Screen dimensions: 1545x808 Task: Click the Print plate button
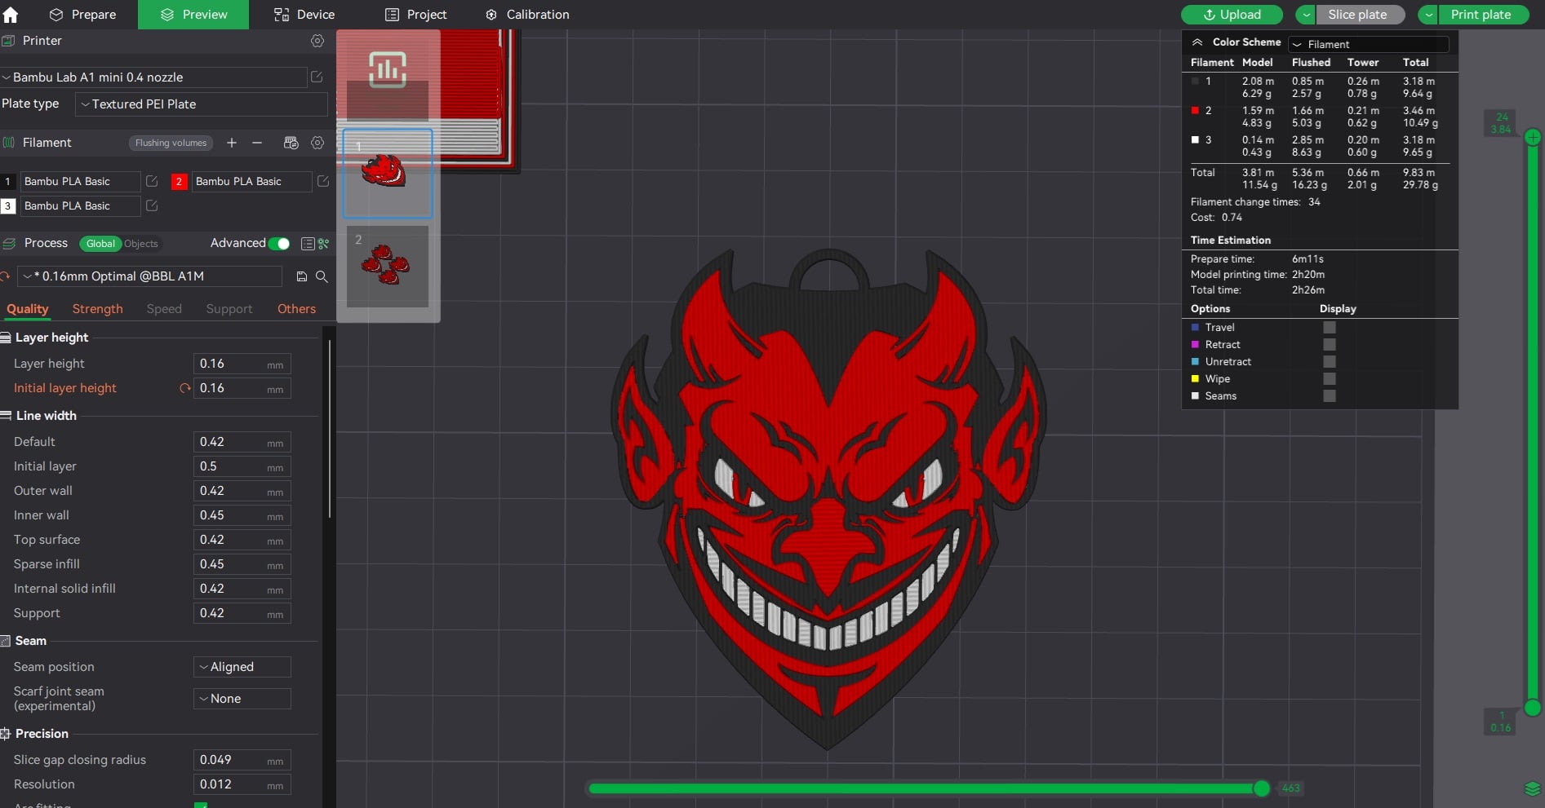(1483, 15)
